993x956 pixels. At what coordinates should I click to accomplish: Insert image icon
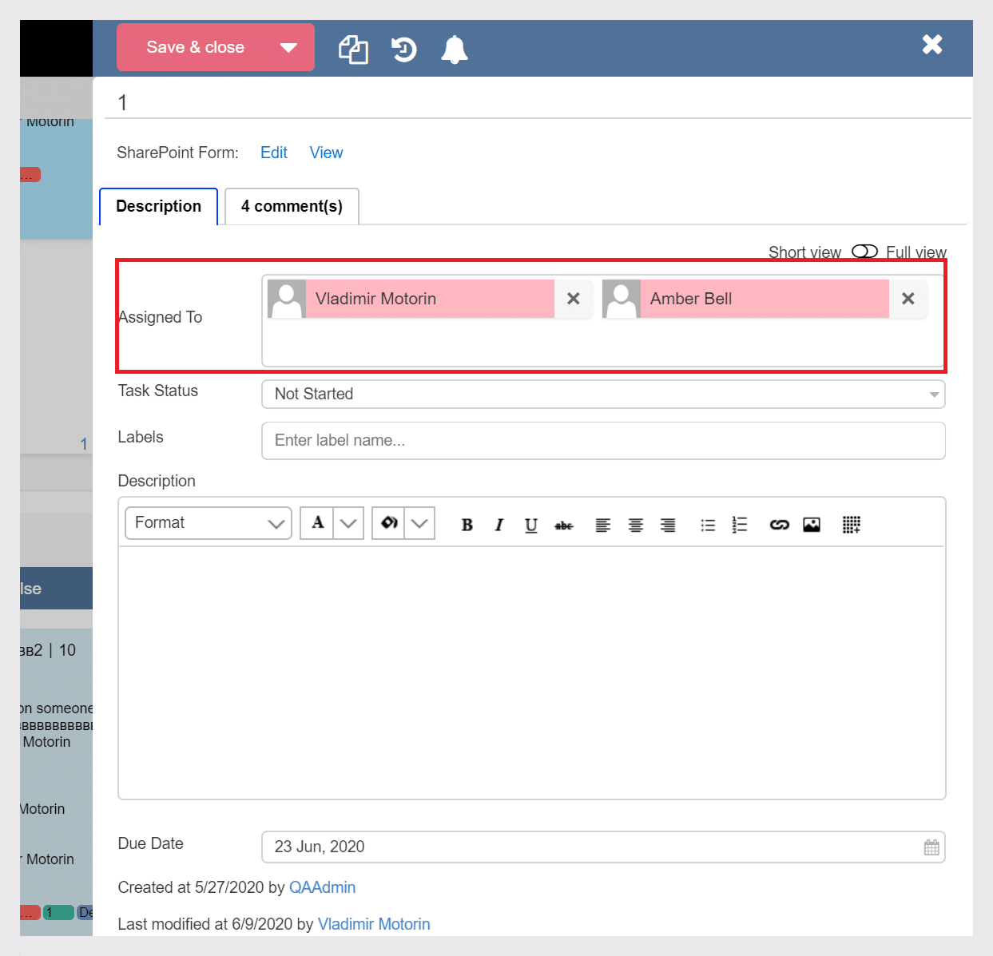click(812, 525)
